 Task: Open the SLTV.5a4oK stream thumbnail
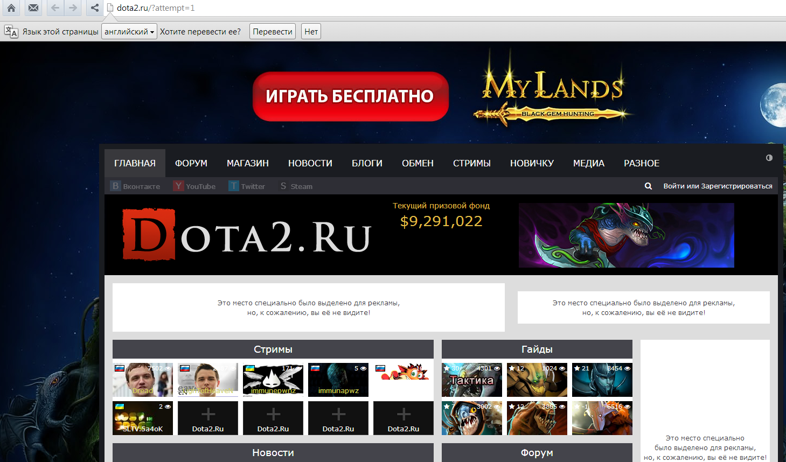(x=143, y=418)
